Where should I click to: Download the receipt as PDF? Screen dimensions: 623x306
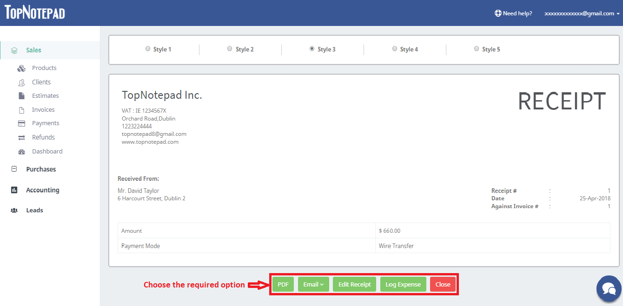[x=283, y=284]
